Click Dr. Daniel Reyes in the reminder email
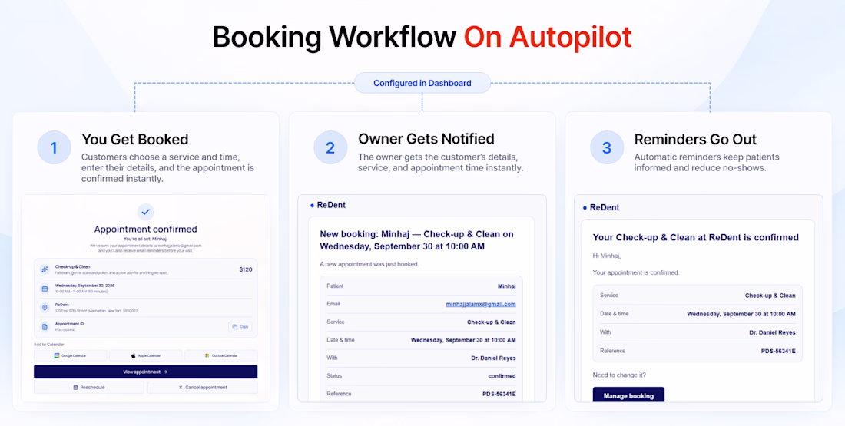The height and width of the screenshot is (426, 845). [772, 332]
